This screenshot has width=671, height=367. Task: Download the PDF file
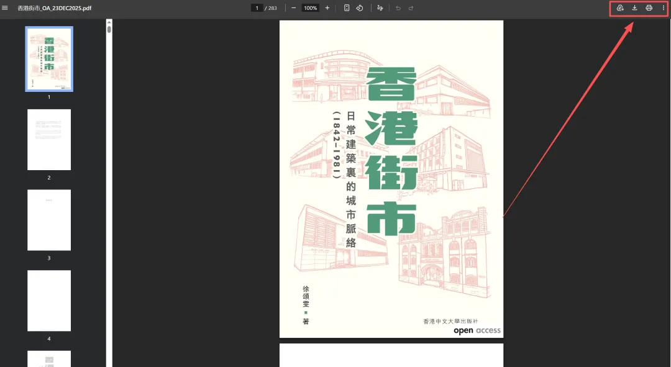pyautogui.click(x=634, y=7)
